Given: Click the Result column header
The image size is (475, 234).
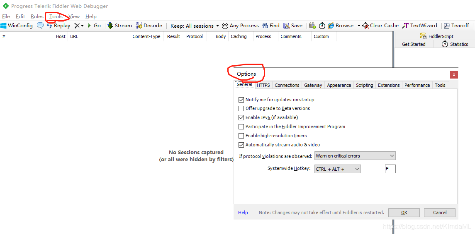Looking at the screenshot, I should point(173,36).
